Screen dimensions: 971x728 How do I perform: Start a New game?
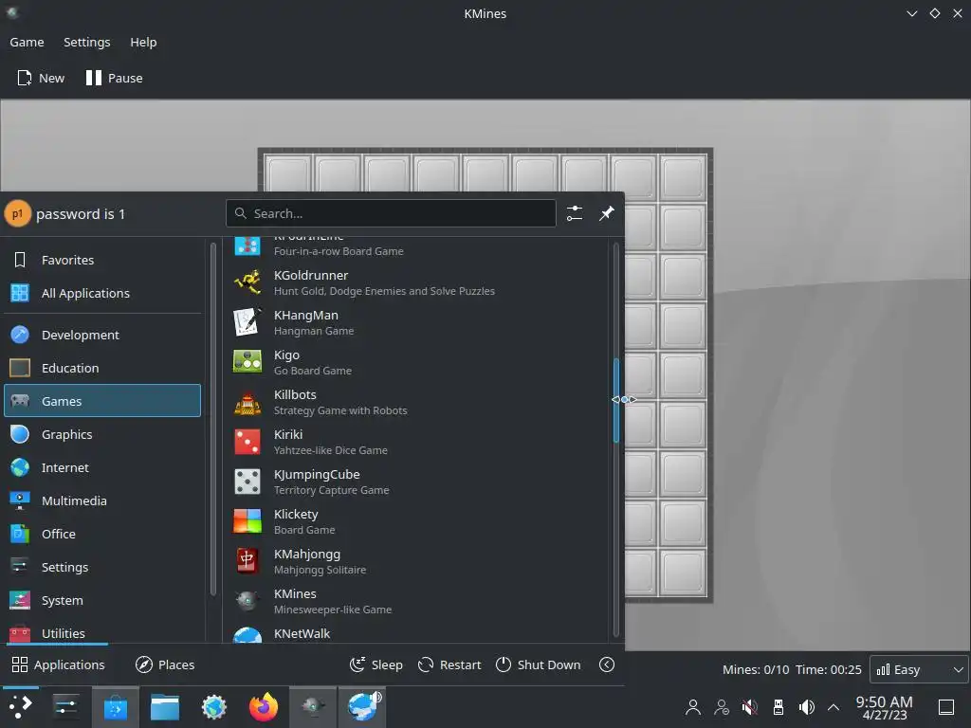pyautogui.click(x=41, y=78)
